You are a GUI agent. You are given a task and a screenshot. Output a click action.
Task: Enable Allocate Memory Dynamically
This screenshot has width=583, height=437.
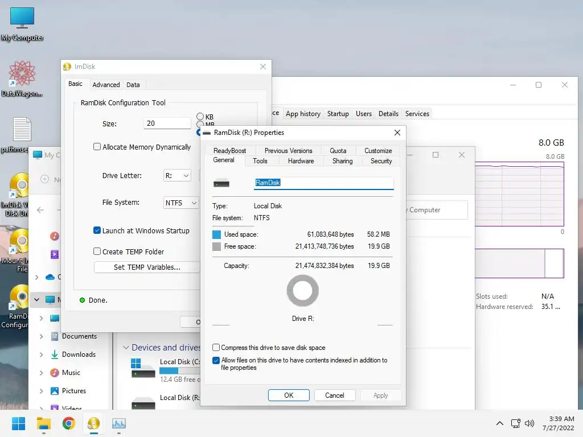(97, 147)
